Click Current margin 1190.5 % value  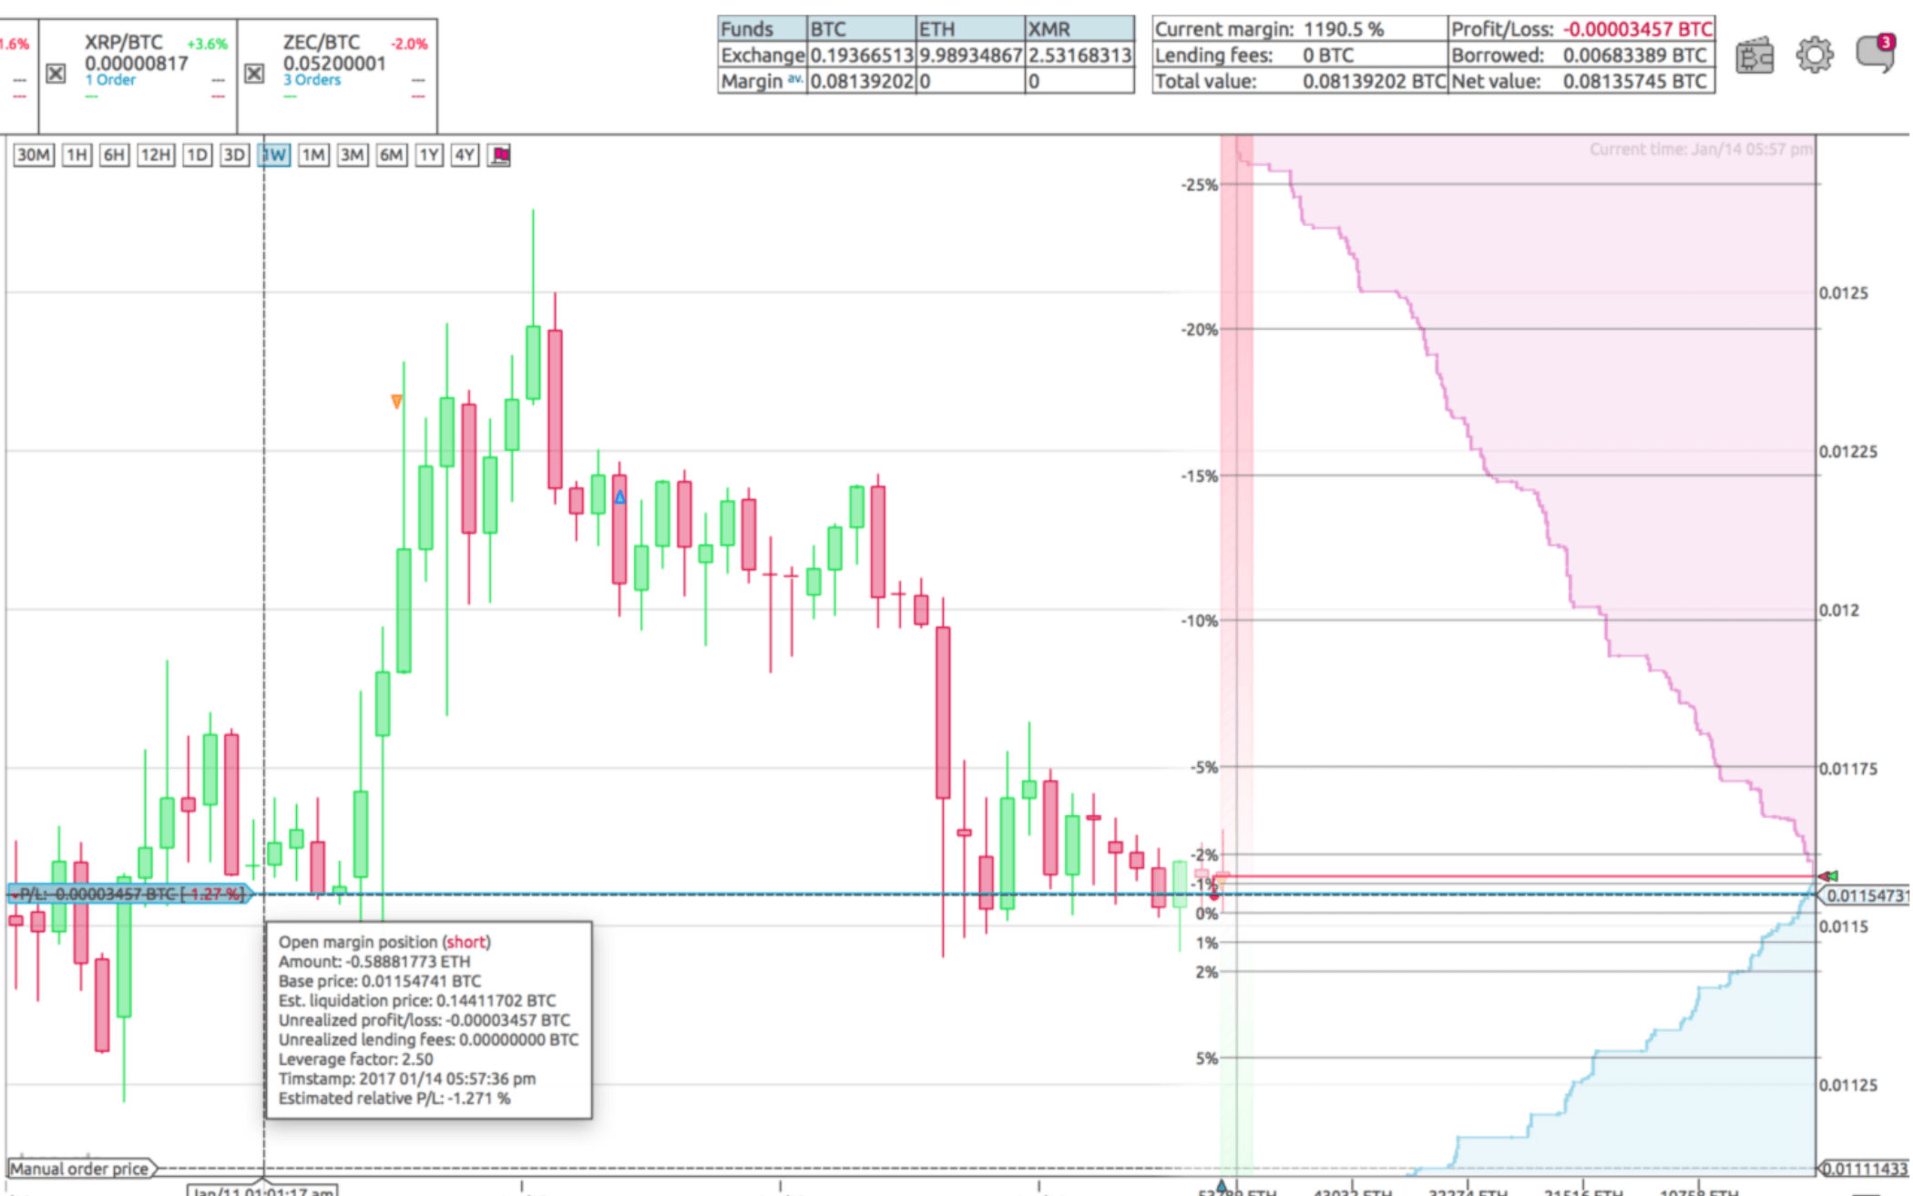(x=1343, y=29)
